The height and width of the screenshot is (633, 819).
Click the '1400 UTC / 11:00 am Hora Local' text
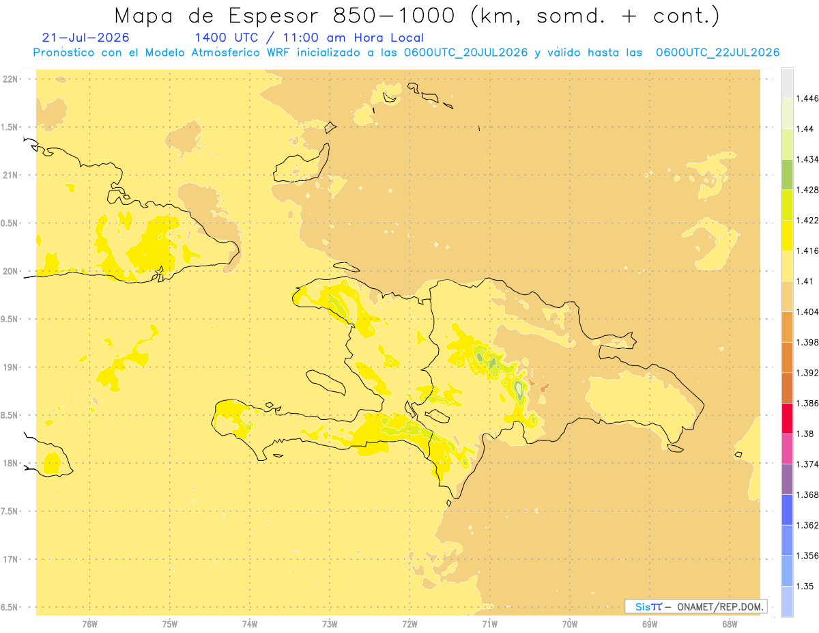[x=309, y=38]
